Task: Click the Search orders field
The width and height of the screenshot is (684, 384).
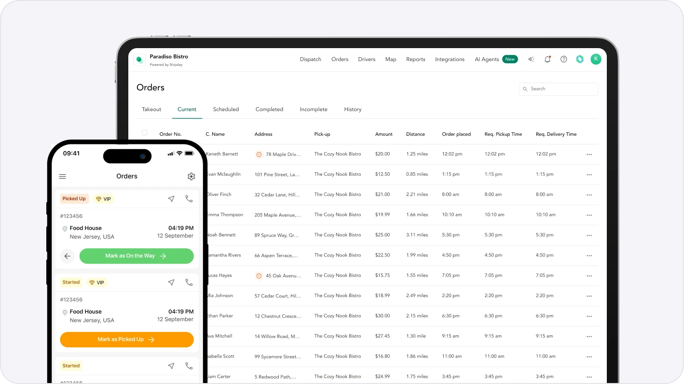Action: point(559,89)
